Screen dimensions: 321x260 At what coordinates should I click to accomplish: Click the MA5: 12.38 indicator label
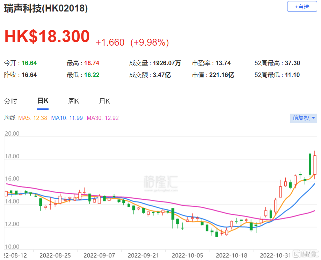[33, 118]
